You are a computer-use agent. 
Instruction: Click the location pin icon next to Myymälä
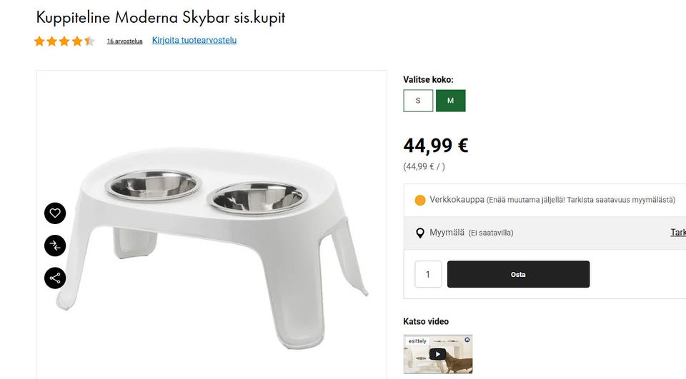(420, 233)
